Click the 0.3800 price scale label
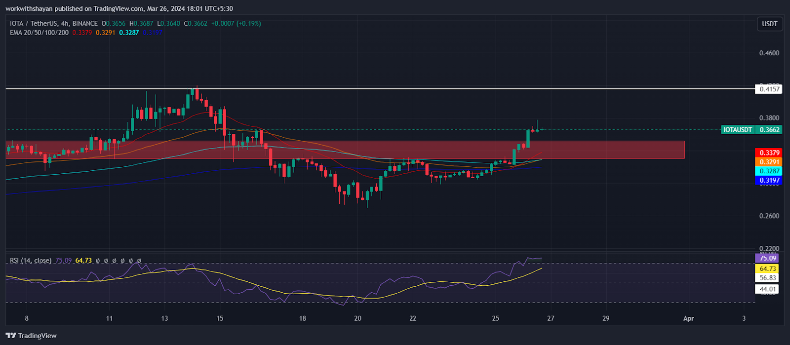 point(769,118)
